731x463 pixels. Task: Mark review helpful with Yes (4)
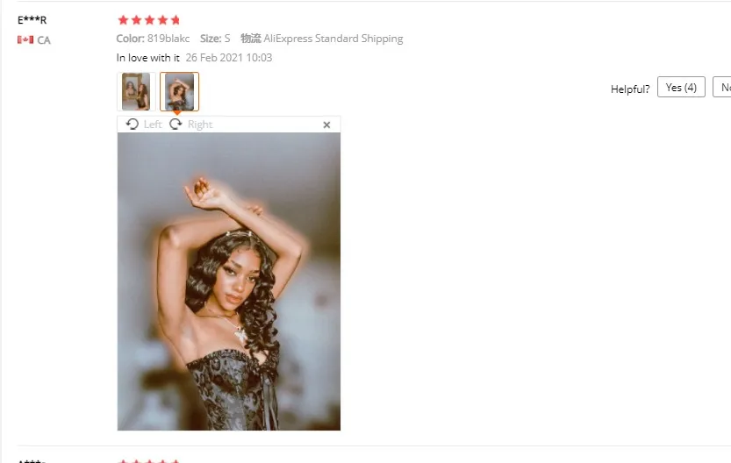click(x=681, y=87)
